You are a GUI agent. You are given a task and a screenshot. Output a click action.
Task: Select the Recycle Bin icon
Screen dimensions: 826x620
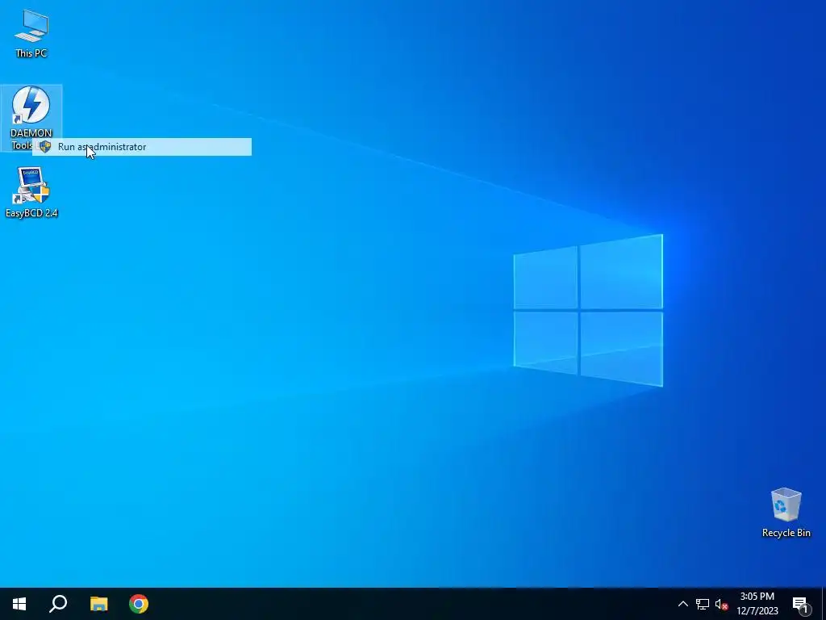pos(786,513)
